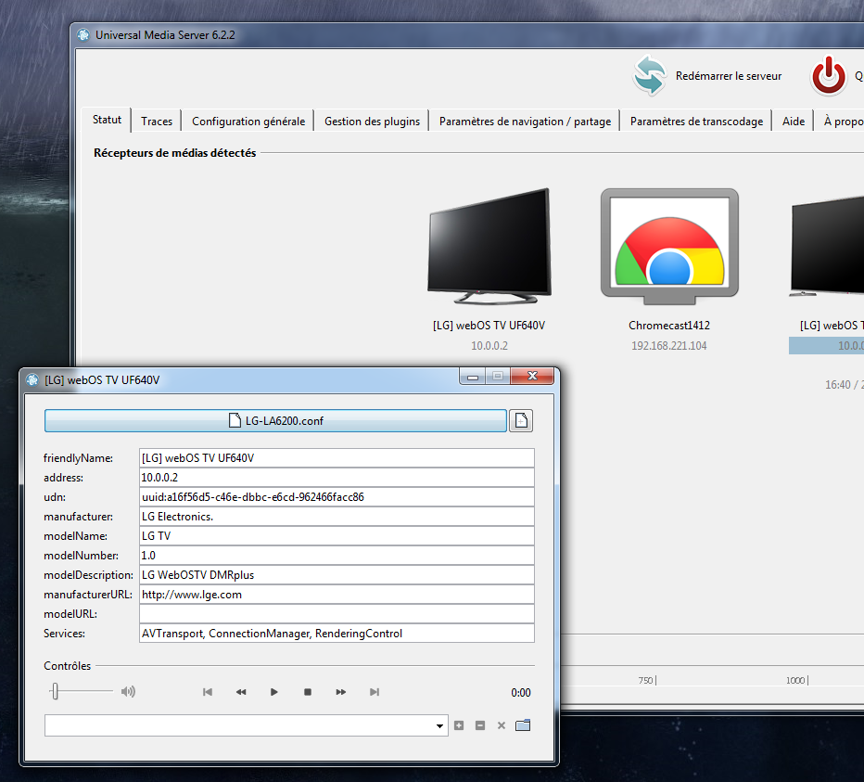
Task: Open the Traces tab
Action: tap(157, 122)
